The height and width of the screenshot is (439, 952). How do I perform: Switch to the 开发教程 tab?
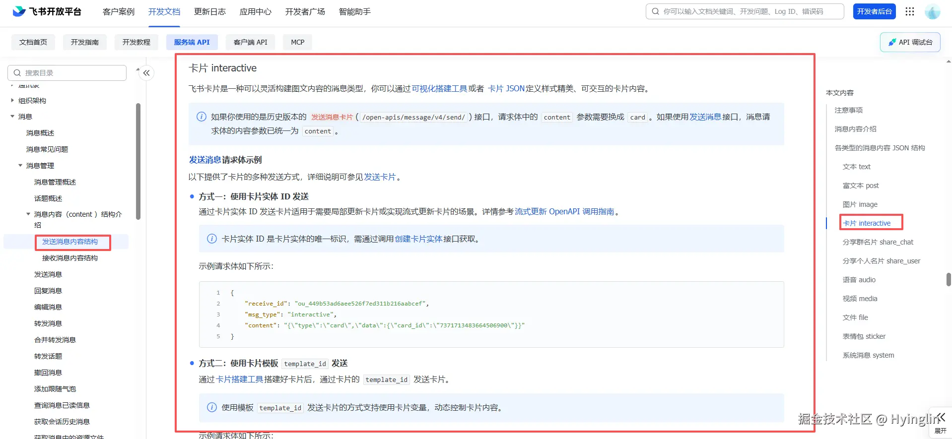click(x=136, y=42)
